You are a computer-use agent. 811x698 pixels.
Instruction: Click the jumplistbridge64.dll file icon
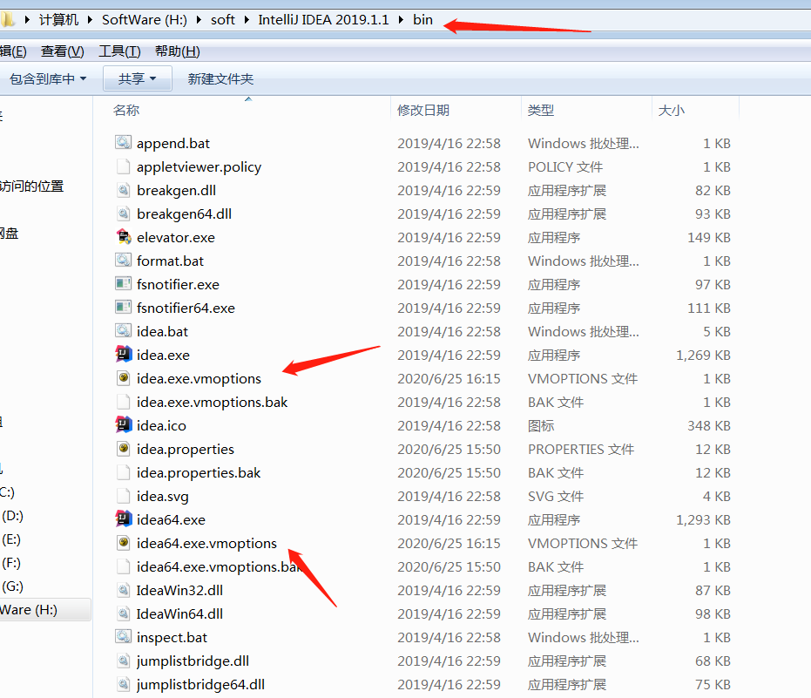[x=123, y=684]
